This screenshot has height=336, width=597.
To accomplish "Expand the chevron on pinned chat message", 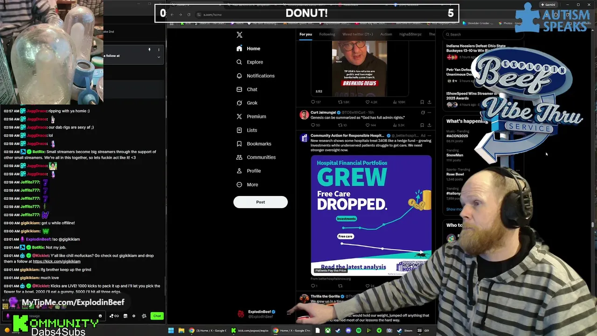I will tap(159, 57).
